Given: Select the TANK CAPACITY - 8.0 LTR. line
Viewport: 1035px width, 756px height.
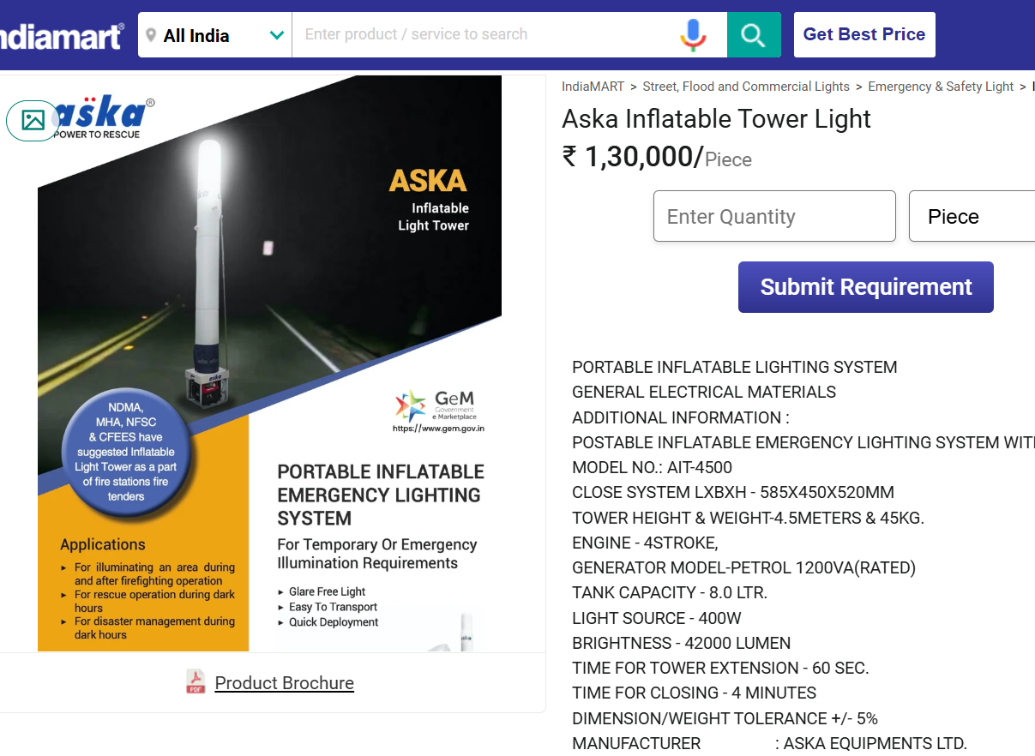Looking at the screenshot, I should coord(670,593).
